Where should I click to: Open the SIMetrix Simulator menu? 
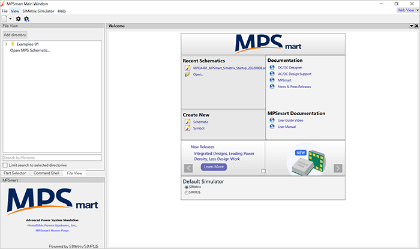(x=38, y=11)
